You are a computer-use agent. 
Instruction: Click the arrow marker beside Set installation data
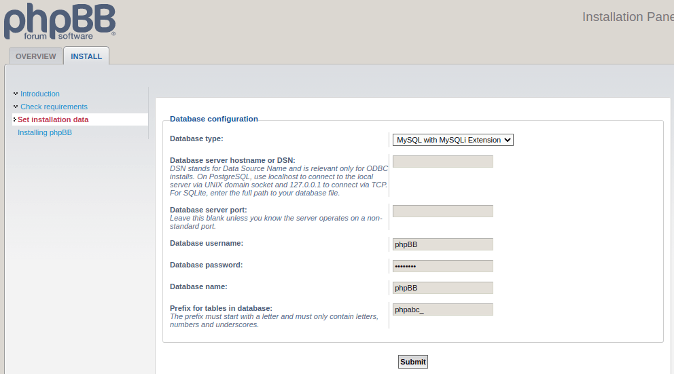pyautogui.click(x=15, y=119)
